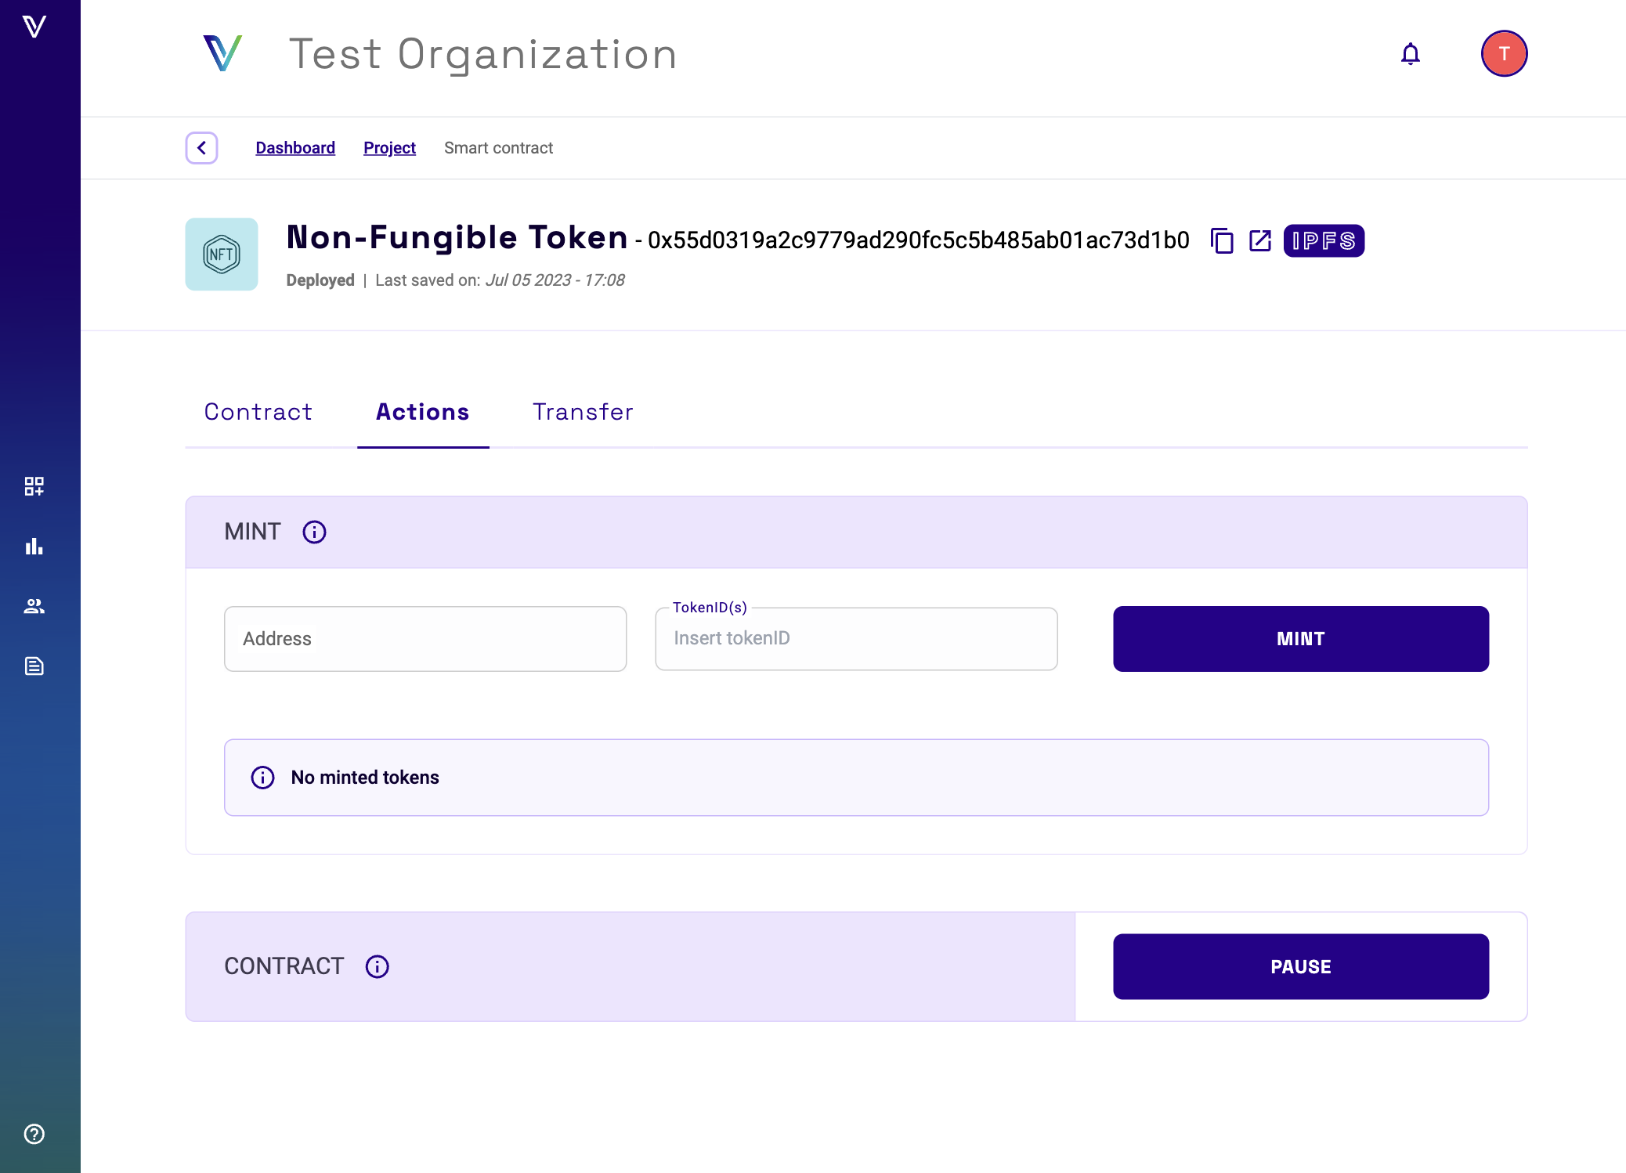Copy the contract address to clipboard

(1221, 241)
